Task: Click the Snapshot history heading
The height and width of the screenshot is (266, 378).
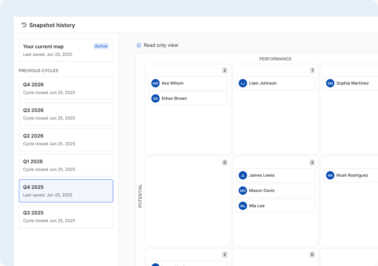Action: [x=52, y=25]
